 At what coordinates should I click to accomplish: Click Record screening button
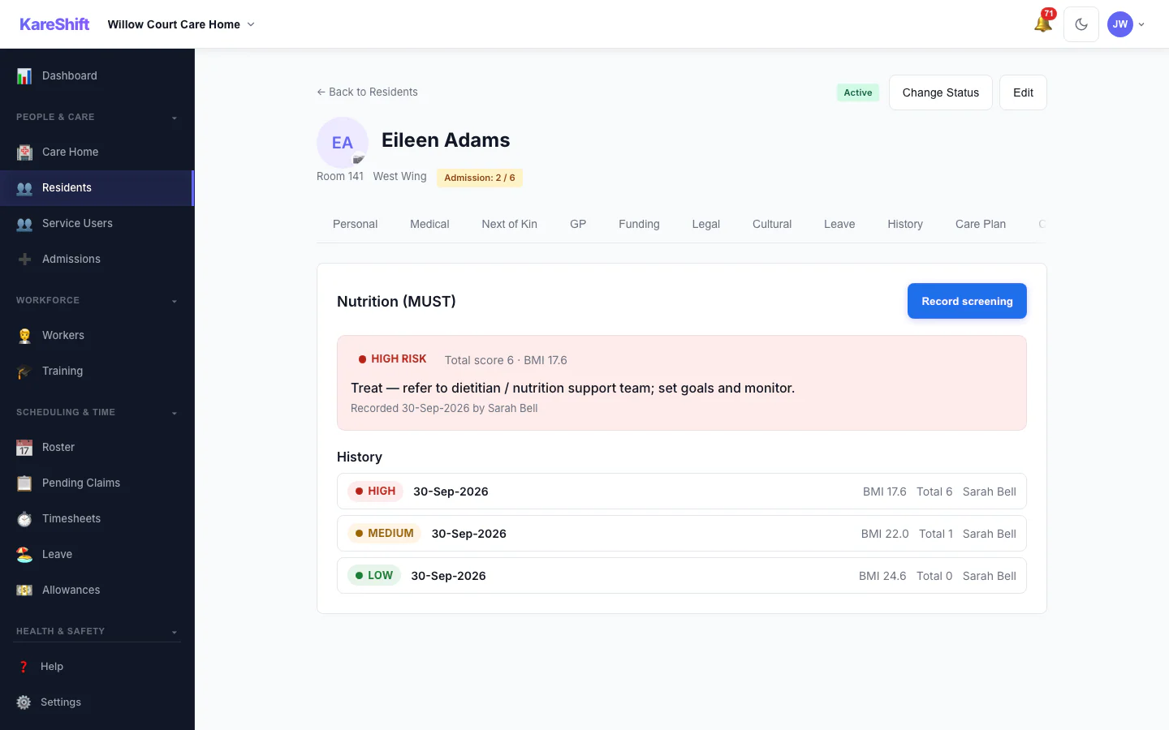pyautogui.click(x=967, y=301)
